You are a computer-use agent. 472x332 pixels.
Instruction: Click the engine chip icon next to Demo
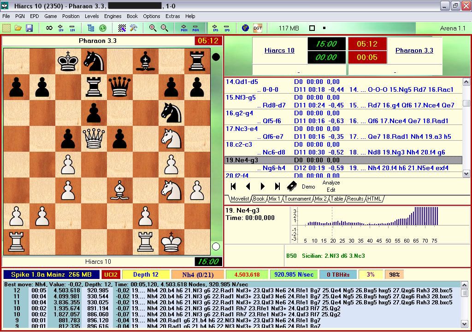coord(291,186)
